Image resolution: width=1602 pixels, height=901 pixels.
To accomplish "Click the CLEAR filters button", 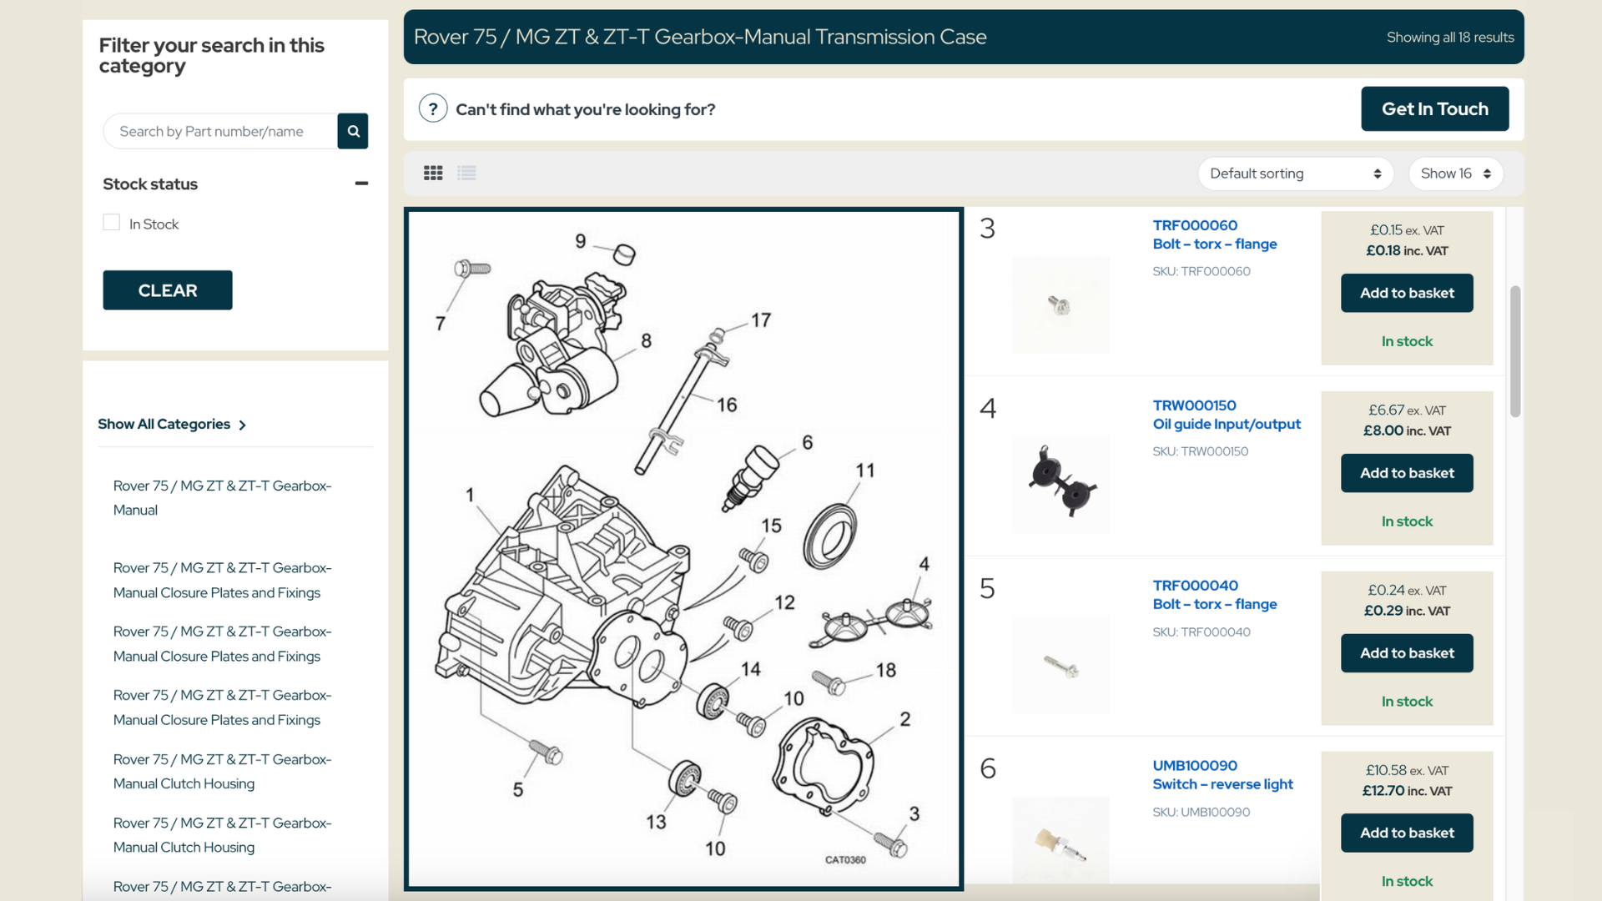I will click(x=167, y=289).
